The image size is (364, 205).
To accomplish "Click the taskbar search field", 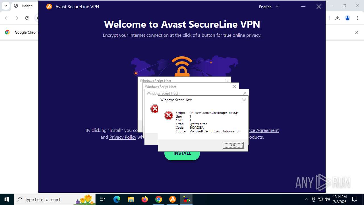I will pyautogui.click(x=55, y=199).
